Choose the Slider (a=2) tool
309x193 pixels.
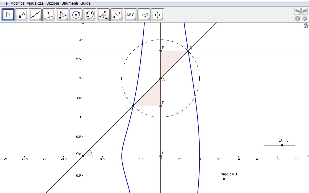(144, 15)
